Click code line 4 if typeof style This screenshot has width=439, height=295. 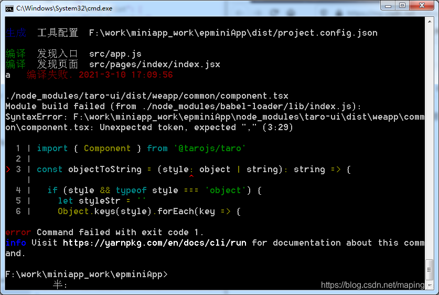click(155, 191)
